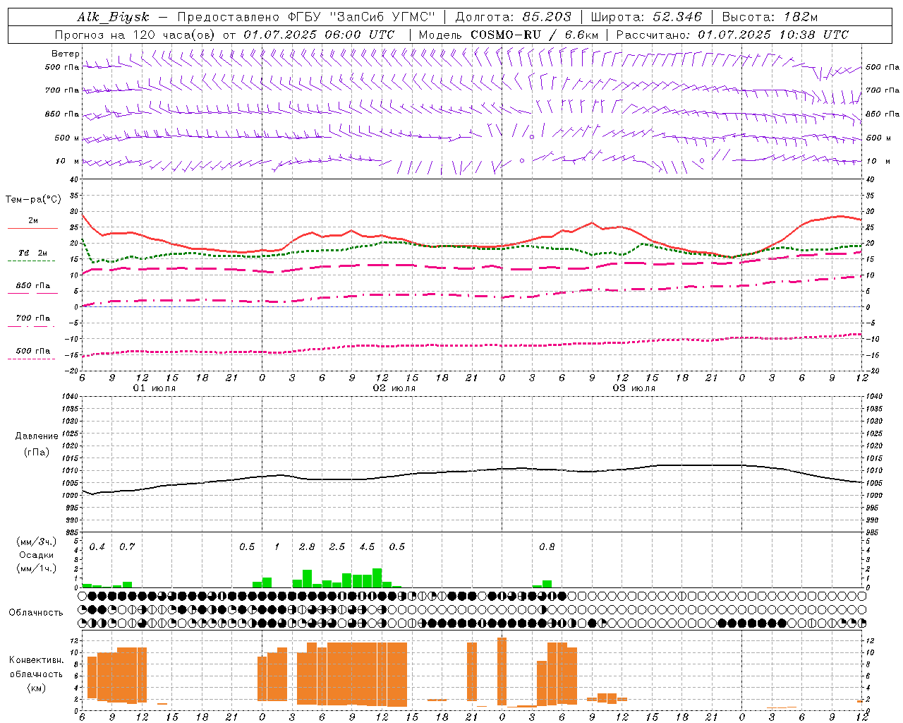Click the provider text ФГБУ "ЗапСиб УГМС"
This screenshot has height=723, width=903.
362,17
